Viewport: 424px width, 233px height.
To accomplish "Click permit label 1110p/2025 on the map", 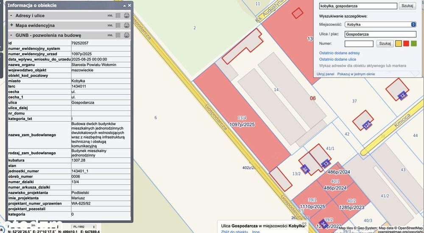I will [x=312, y=207].
